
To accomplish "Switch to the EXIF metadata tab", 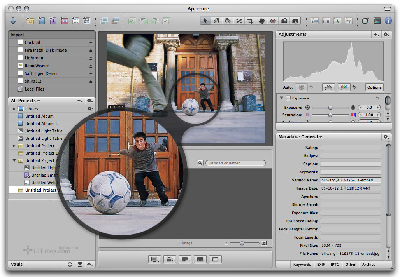I will [x=321, y=265].
